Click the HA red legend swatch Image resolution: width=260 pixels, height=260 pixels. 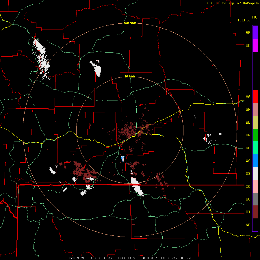[255, 96]
